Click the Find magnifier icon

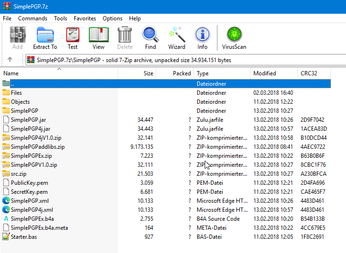coord(150,35)
